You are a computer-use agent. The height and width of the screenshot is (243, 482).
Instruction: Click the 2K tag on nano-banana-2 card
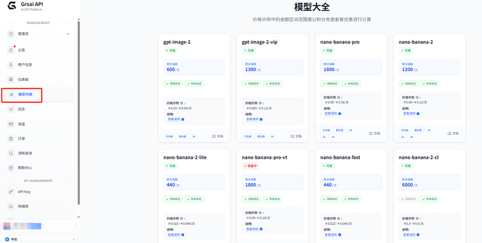(403, 137)
